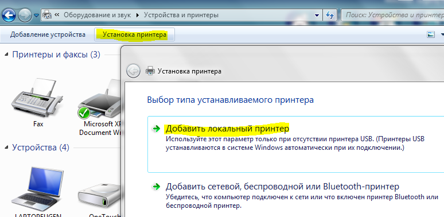This screenshot has width=444, height=217.
Task: Click the address bar refresh button
Action: [x=330, y=15]
